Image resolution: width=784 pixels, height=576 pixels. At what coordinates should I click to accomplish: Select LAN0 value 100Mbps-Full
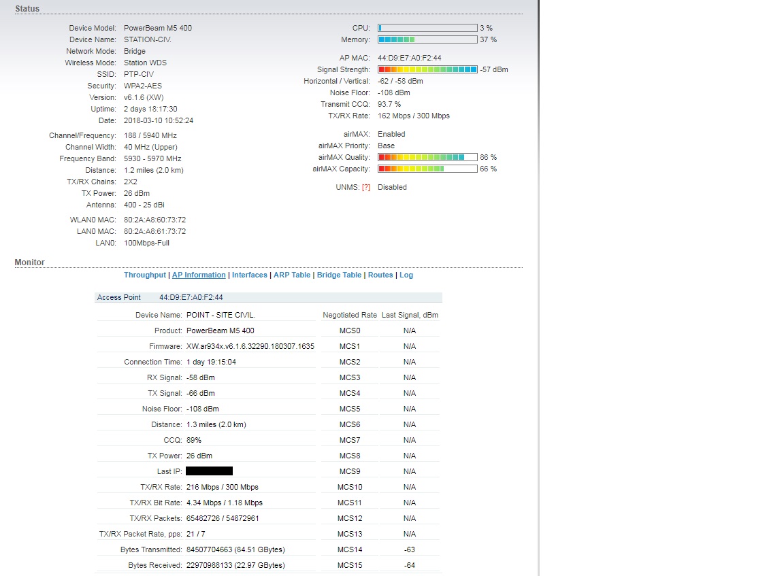146,243
